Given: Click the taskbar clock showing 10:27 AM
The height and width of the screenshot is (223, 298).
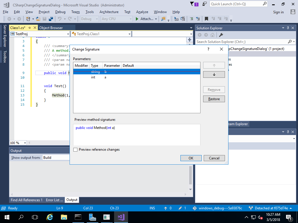Looking at the screenshot, I should coord(273,217).
